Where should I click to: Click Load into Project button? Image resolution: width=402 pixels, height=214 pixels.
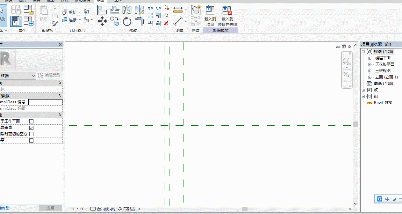click(210, 16)
